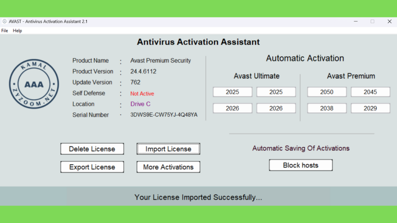
Task: Select the Export License button
Action: click(92, 167)
